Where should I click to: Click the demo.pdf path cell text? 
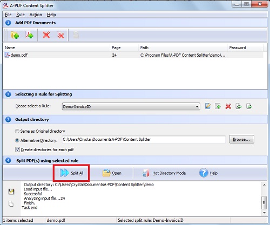pyautogui.click(x=183, y=55)
